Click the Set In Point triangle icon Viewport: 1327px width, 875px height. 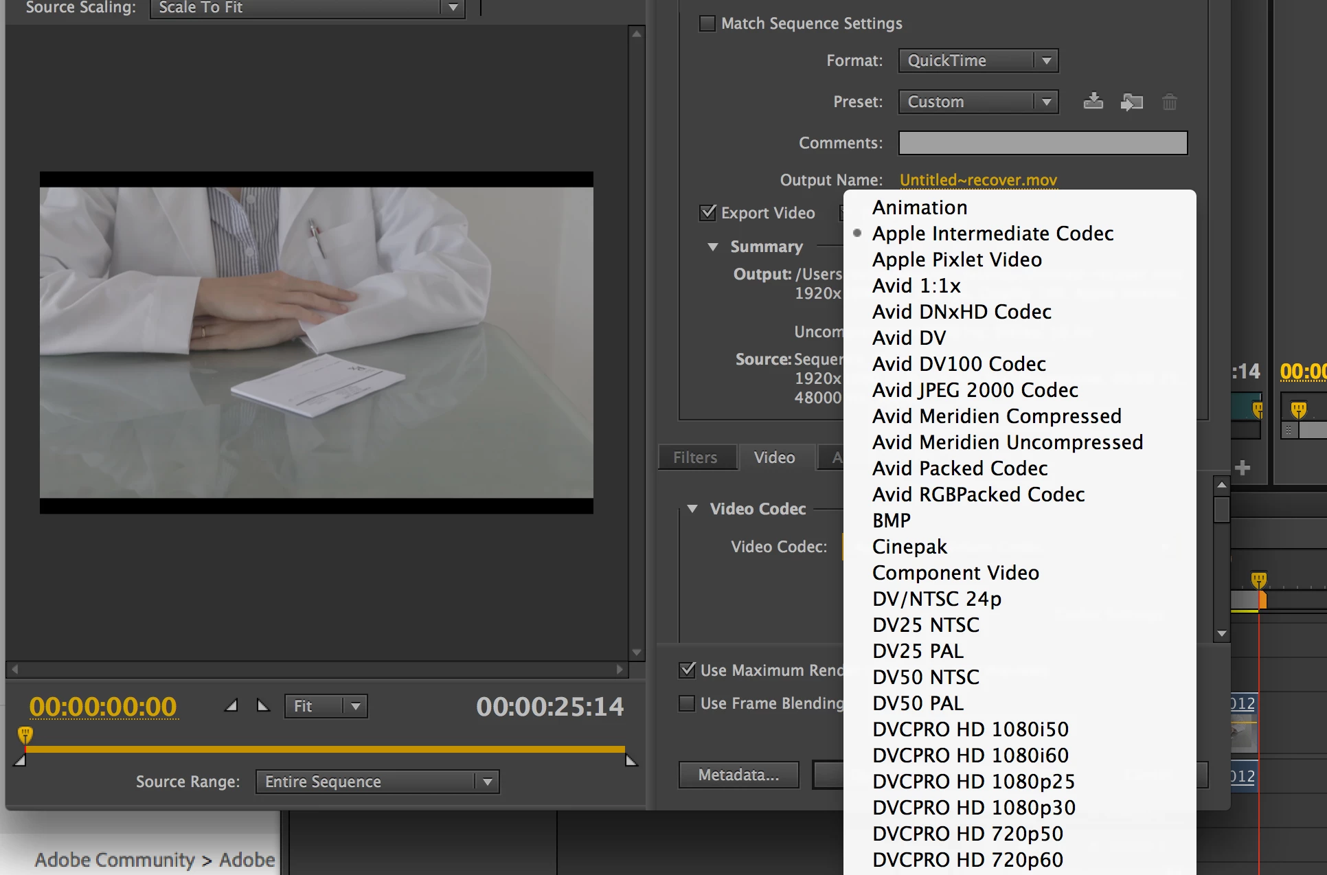coord(231,705)
